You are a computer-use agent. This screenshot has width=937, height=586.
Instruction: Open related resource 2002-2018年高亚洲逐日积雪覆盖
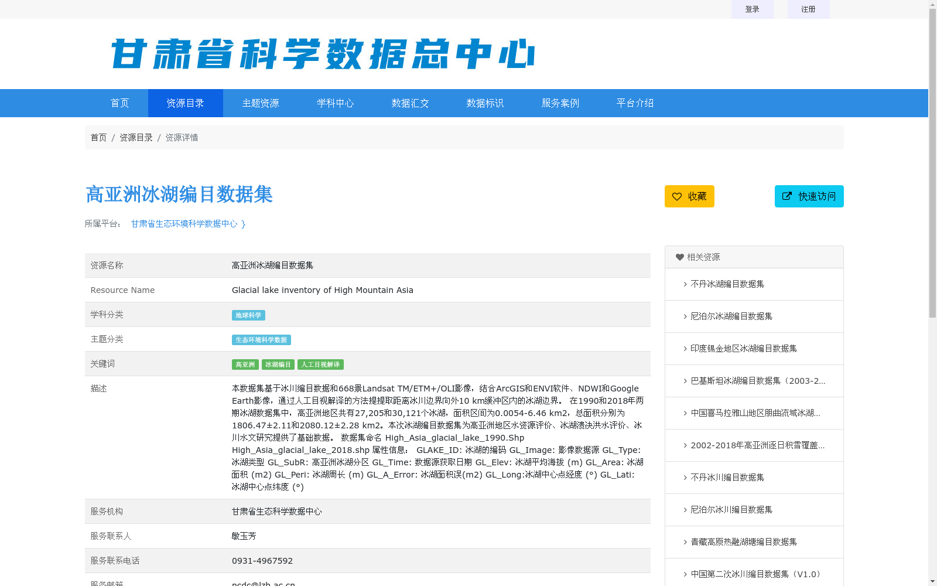[x=758, y=445]
